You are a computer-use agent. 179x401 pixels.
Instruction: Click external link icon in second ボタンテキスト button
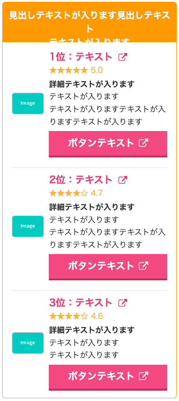pos(144,266)
